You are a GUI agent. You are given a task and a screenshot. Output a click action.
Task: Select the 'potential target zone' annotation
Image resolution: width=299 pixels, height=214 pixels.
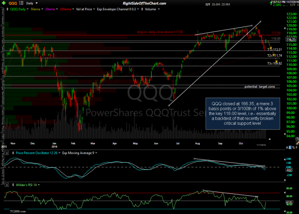[260, 86]
